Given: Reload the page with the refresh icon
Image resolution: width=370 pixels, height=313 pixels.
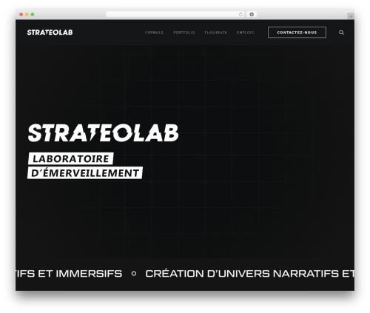Looking at the screenshot, I should coord(240,15).
